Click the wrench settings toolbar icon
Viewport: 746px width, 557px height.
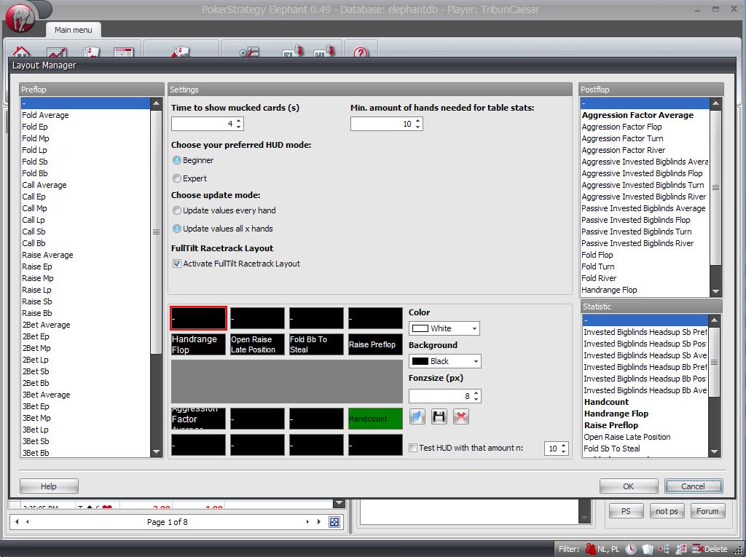click(249, 52)
